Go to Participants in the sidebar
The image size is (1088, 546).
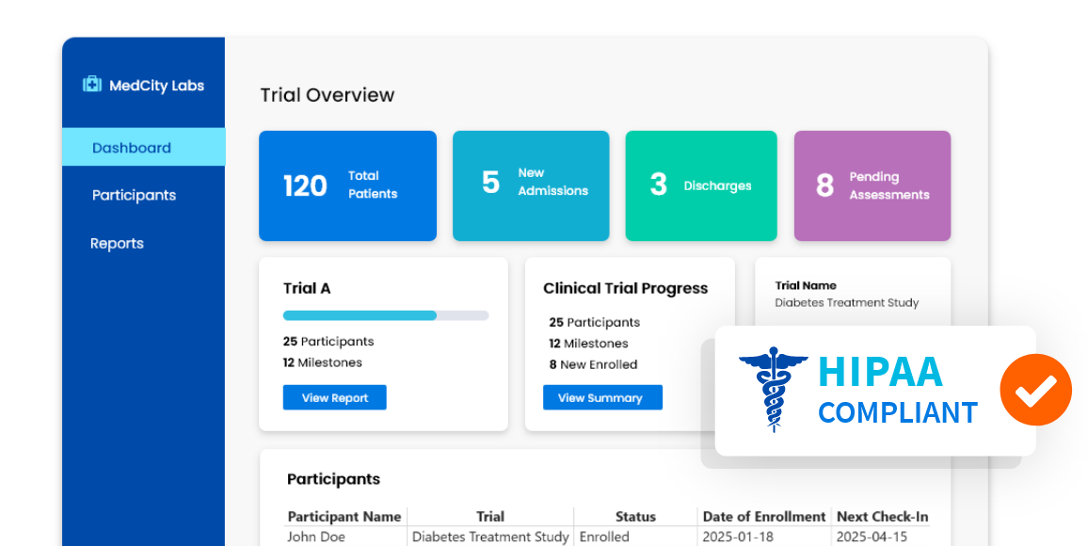coord(134,195)
